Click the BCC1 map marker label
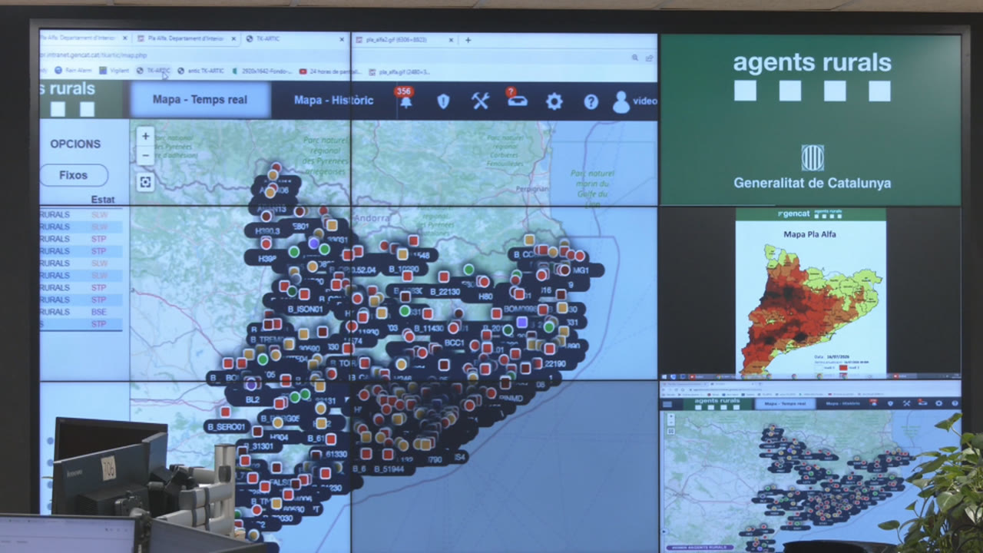Viewport: 983px width, 553px height. [x=455, y=343]
